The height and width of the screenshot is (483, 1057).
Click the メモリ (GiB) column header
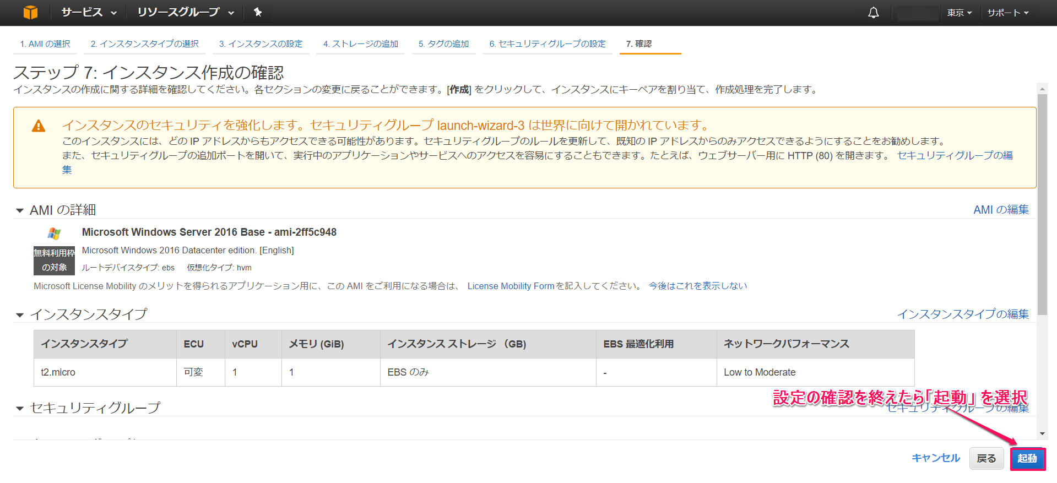pyautogui.click(x=331, y=344)
